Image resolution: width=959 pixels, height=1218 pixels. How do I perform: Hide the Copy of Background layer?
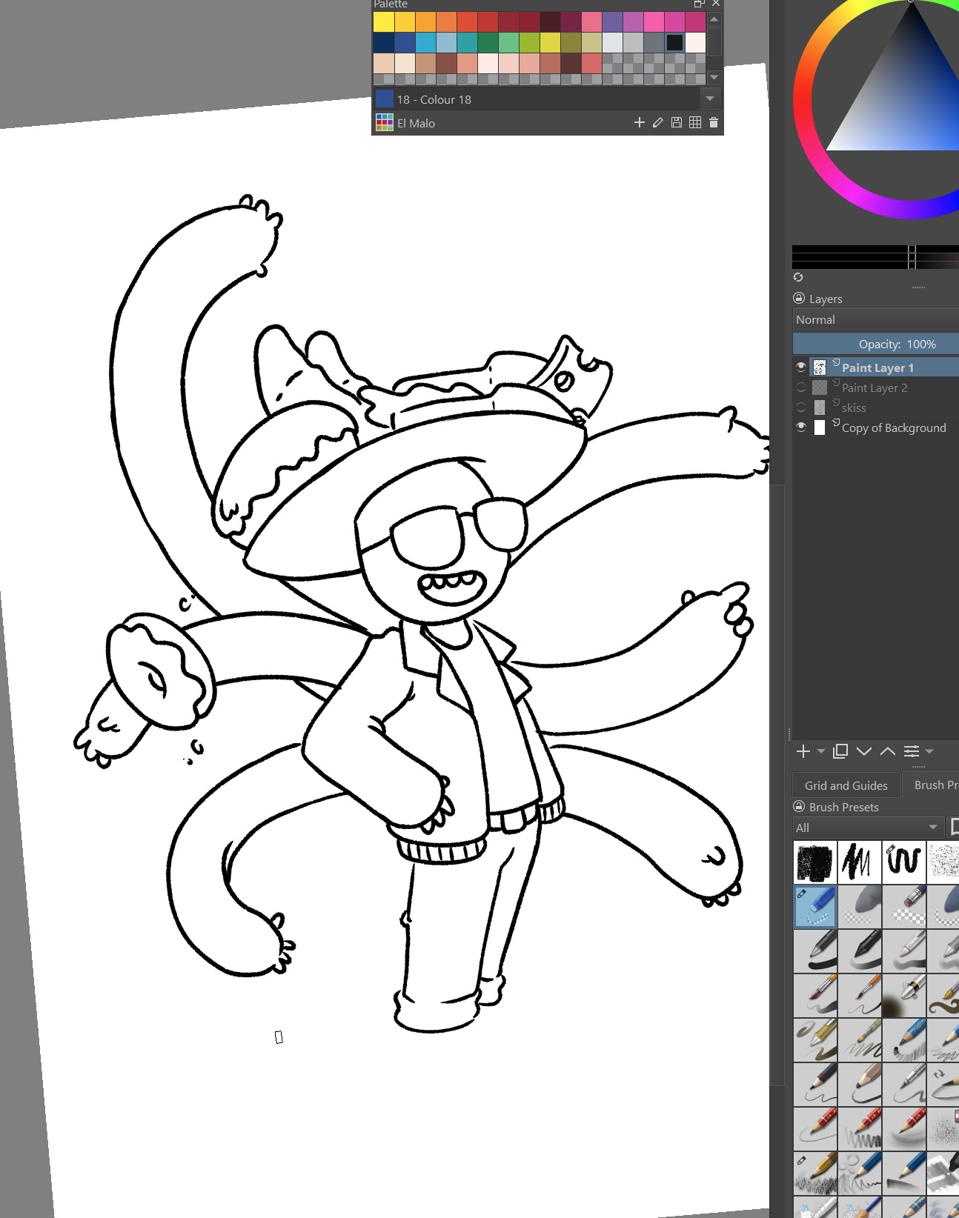coord(800,427)
